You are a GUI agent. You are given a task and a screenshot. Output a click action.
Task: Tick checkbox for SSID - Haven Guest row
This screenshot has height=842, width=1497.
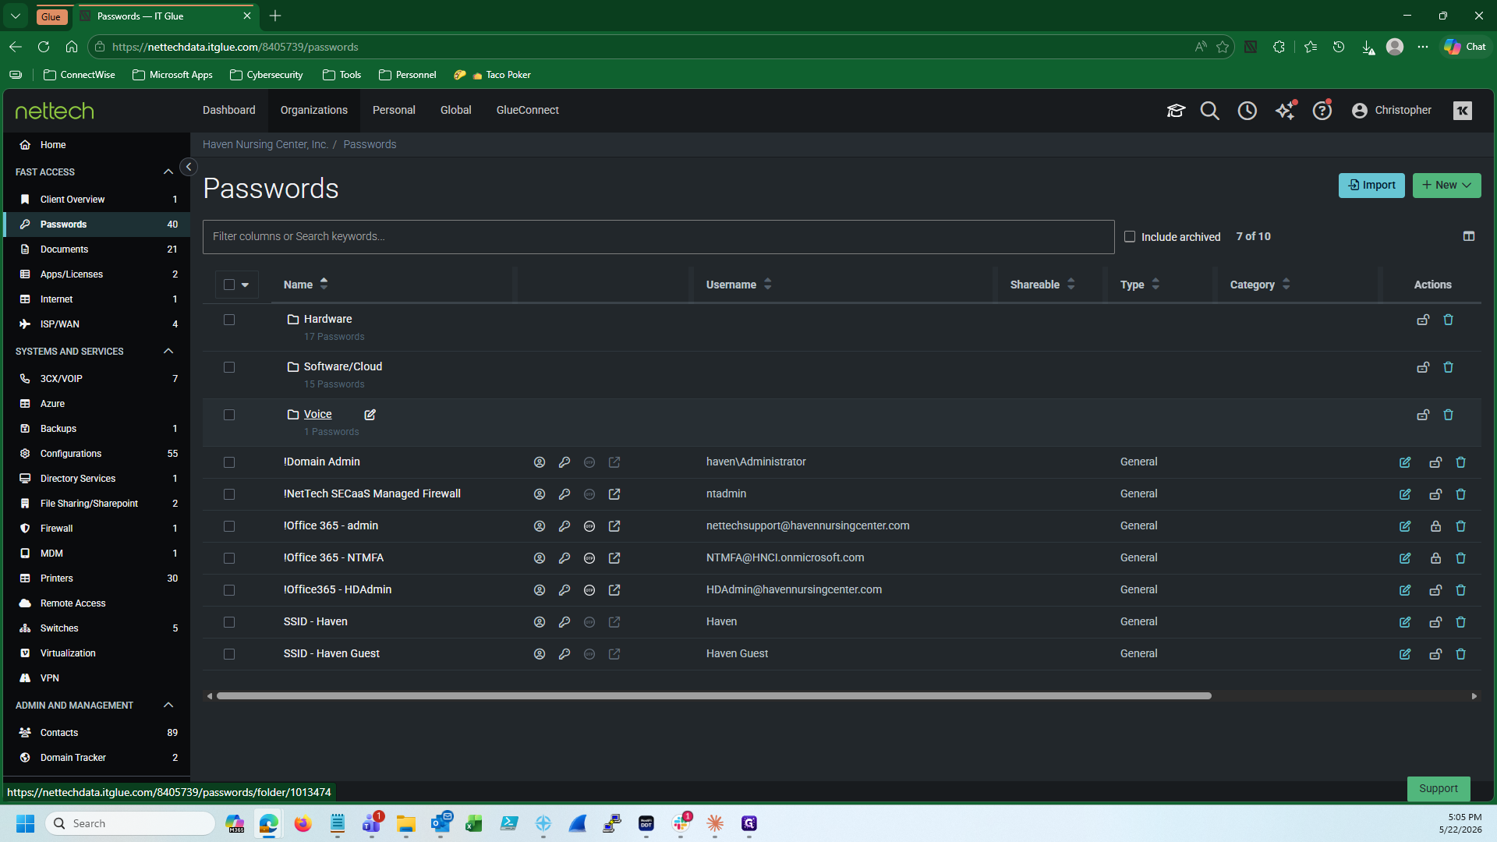point(229,654)
